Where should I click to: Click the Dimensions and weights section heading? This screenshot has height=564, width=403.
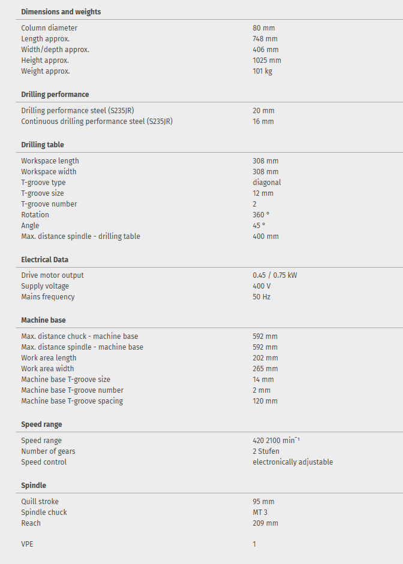click(x=61, y=12)
